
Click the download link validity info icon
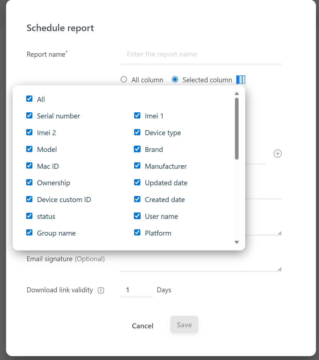(x=101, y=290)
